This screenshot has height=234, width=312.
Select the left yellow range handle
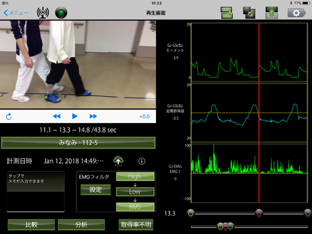pos(191,213)
